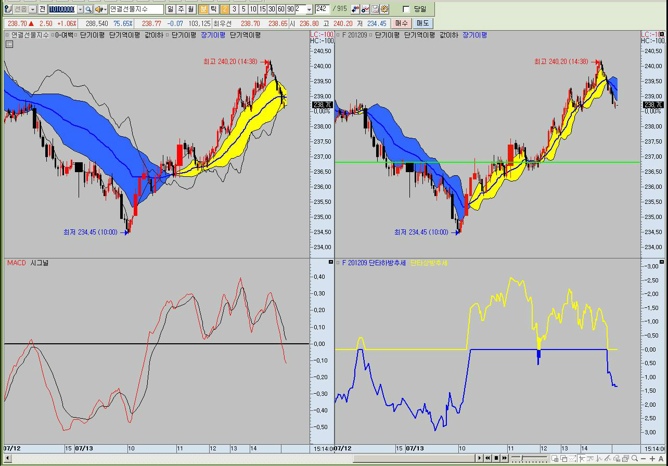Click the 242 bar count input field
The height and width of the screenshot is (466, 668).
[322, 9]
